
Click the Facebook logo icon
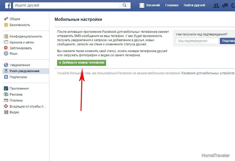click(8, 5)
